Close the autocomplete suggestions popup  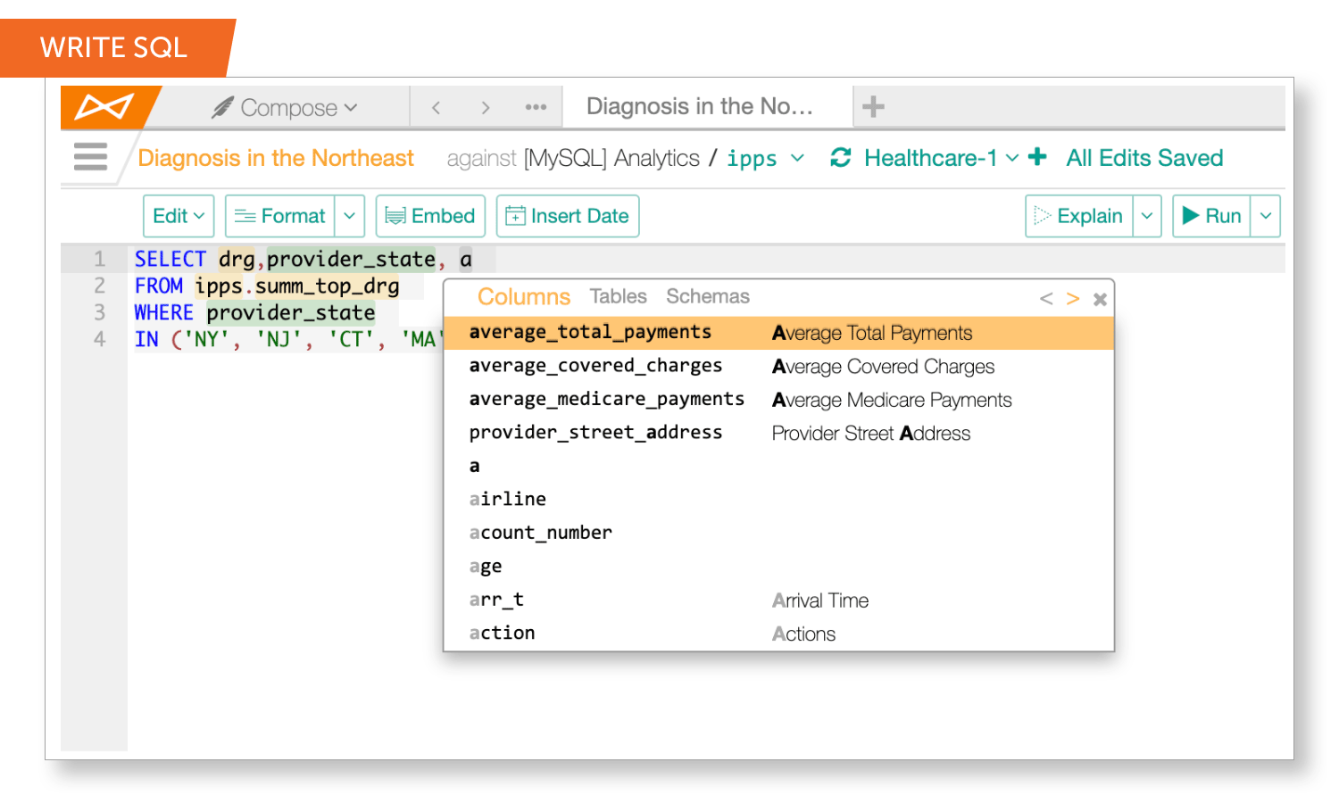(x=1100, y=299)
